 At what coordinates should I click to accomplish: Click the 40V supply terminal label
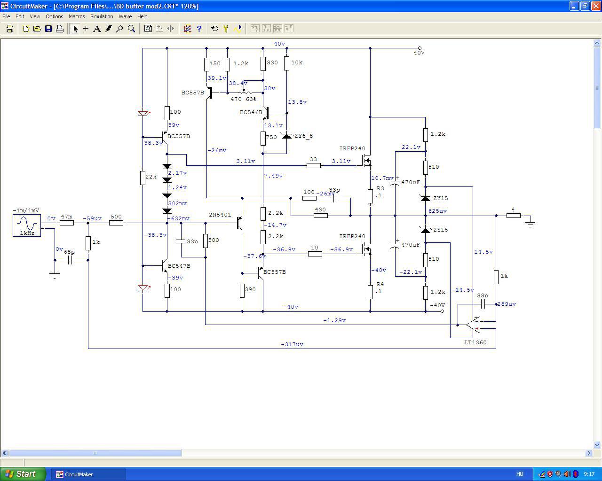419,53
